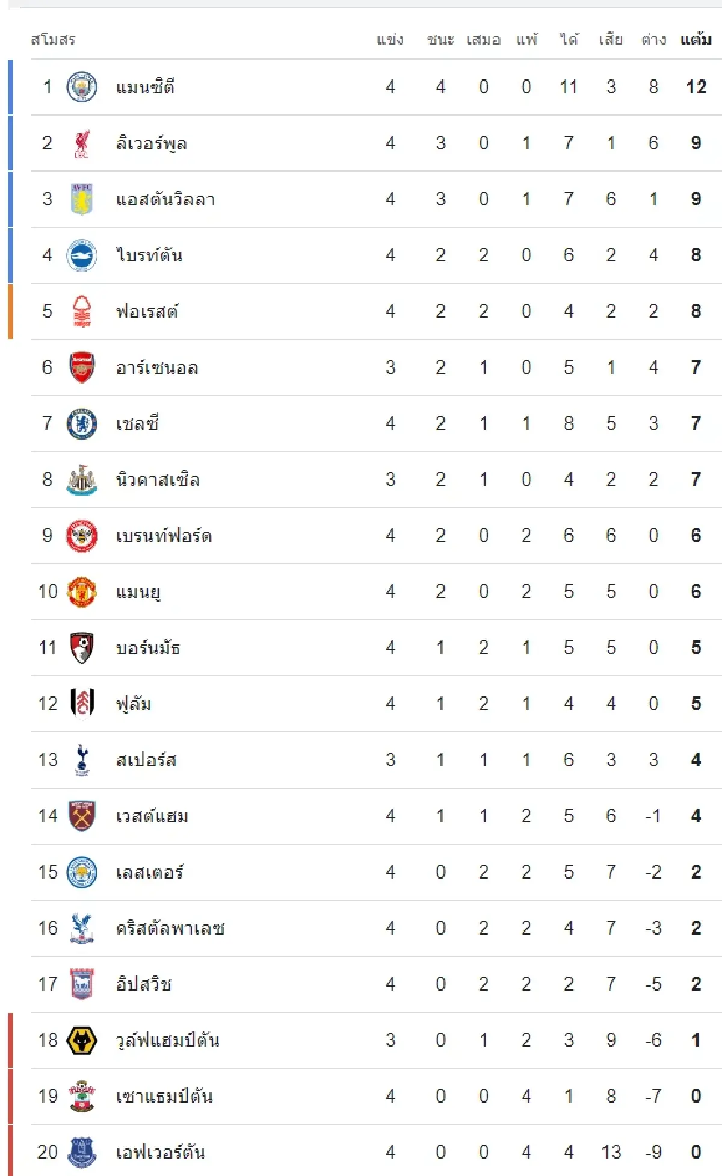Click the Manchester City club crest
The height and width of the screenshot is (1176, 722).
[x=81, y=87]
